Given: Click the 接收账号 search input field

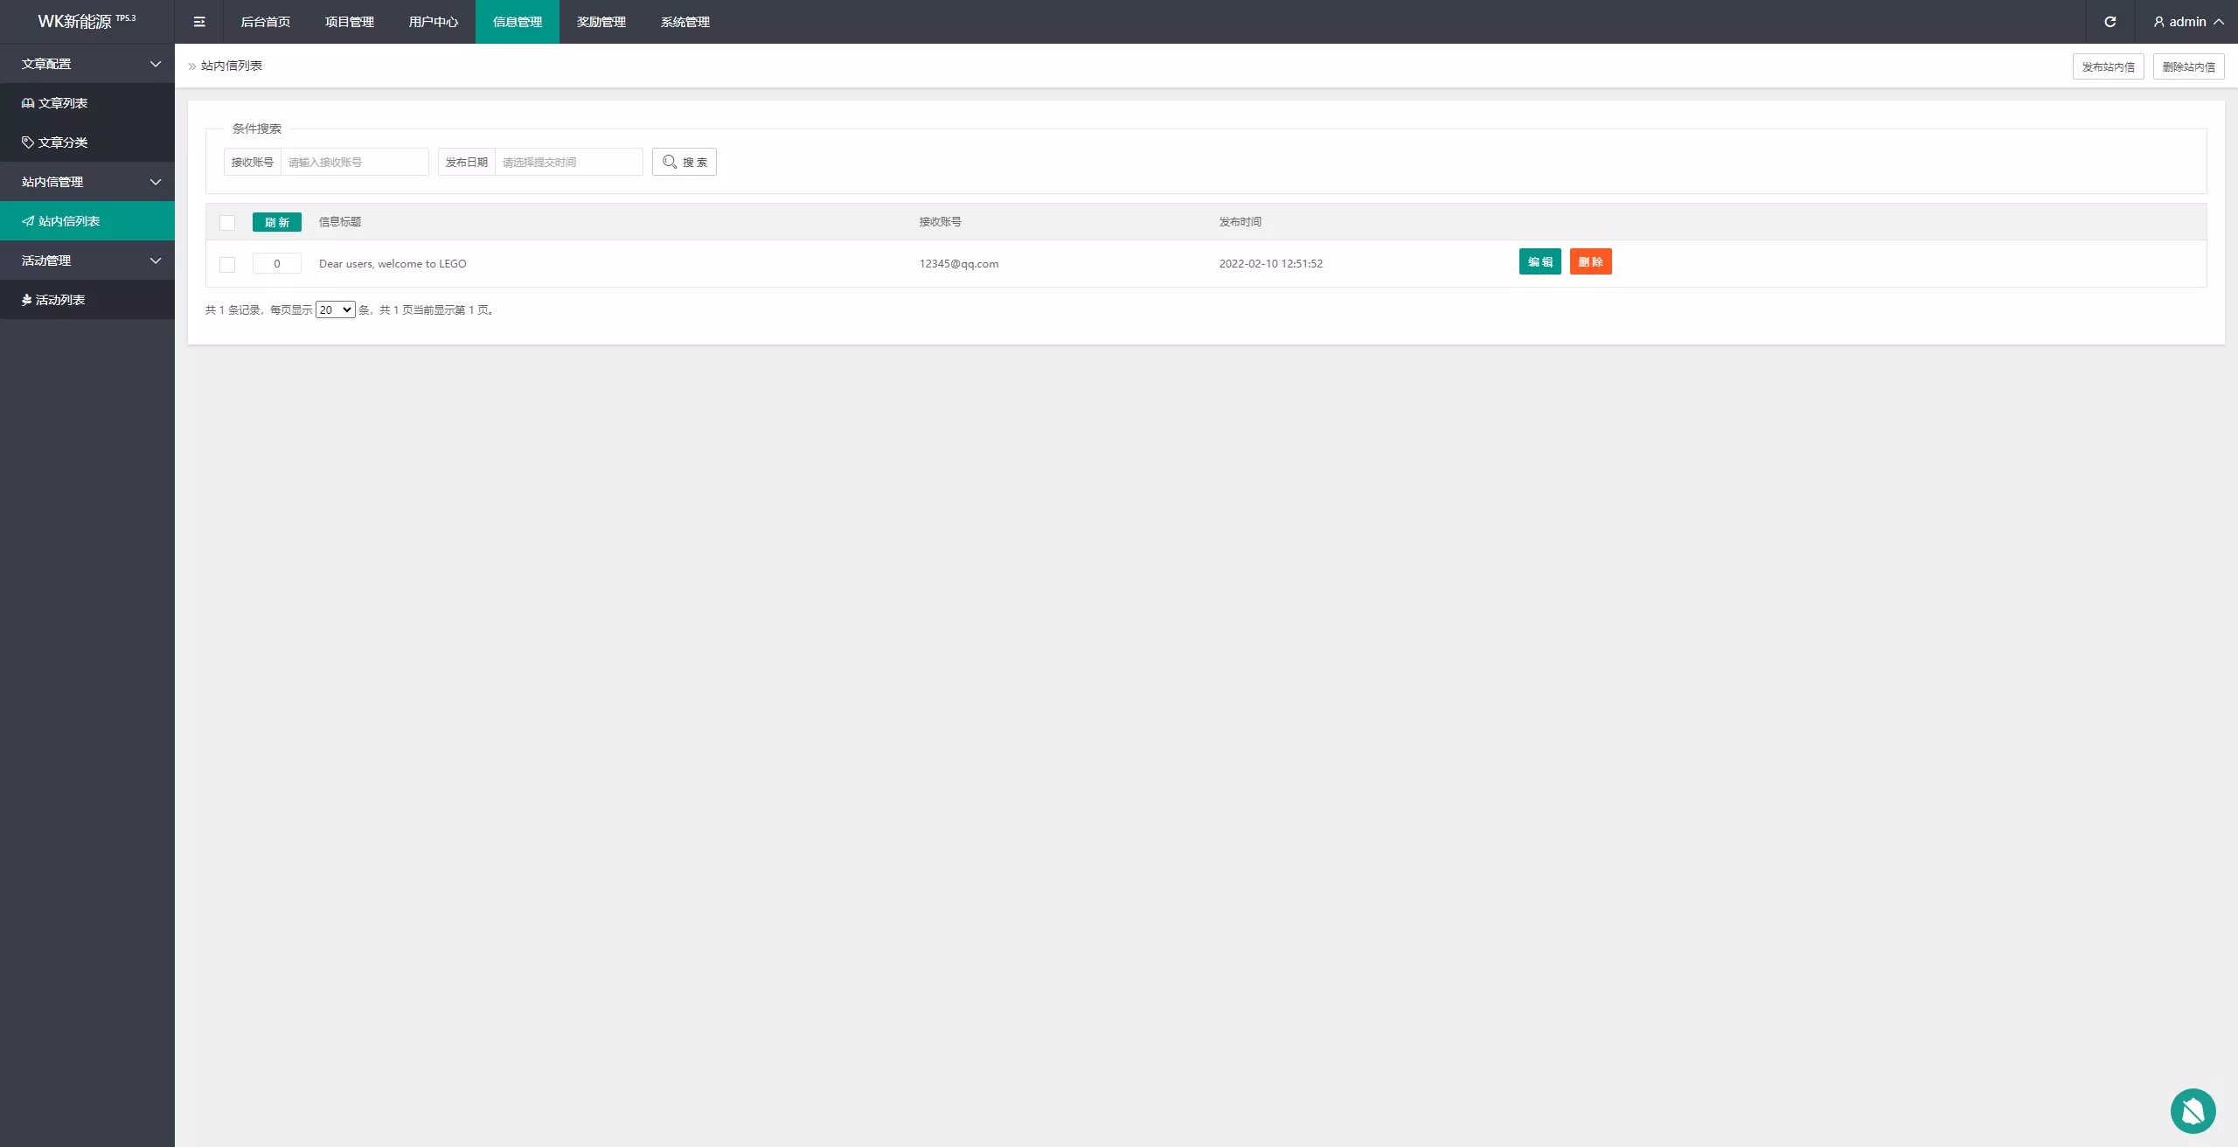Looking at the screenshot, I should (354, 163).
